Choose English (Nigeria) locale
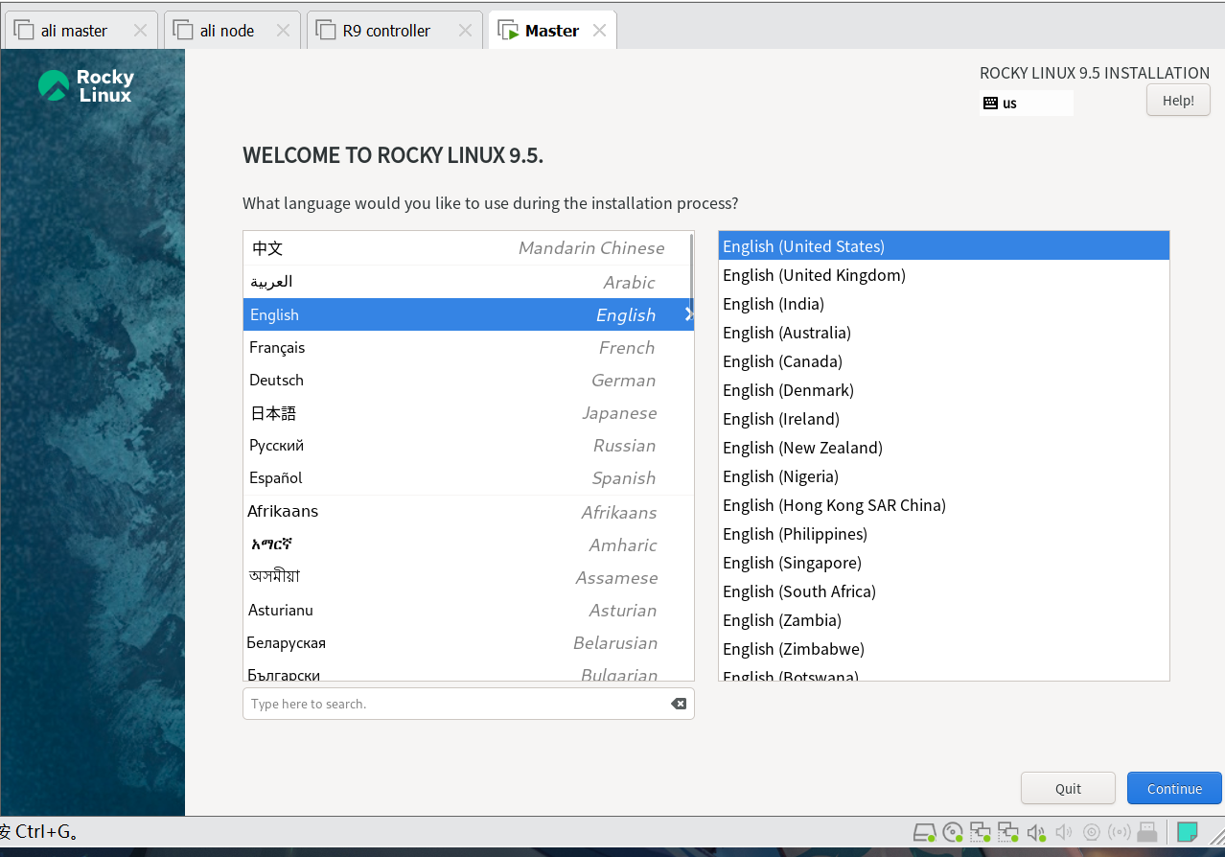The image size is (1225, 857). tap(944, 476)
